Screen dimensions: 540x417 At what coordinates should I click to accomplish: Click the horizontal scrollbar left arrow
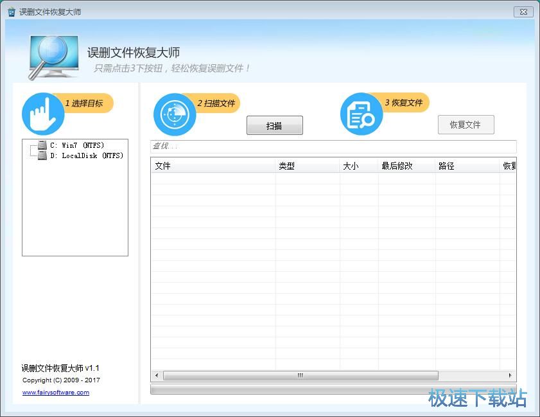click(157, 375)
